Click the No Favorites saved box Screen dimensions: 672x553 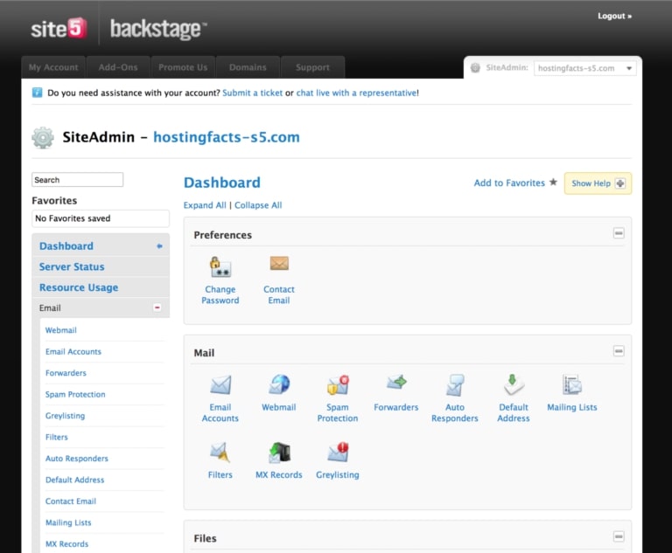(101, 218)
